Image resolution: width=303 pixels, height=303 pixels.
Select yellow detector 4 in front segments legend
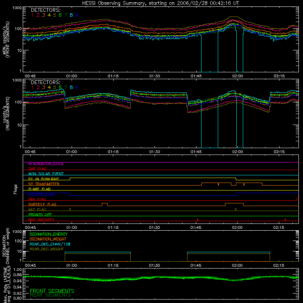pyautogui.click(x=49, y=15)
